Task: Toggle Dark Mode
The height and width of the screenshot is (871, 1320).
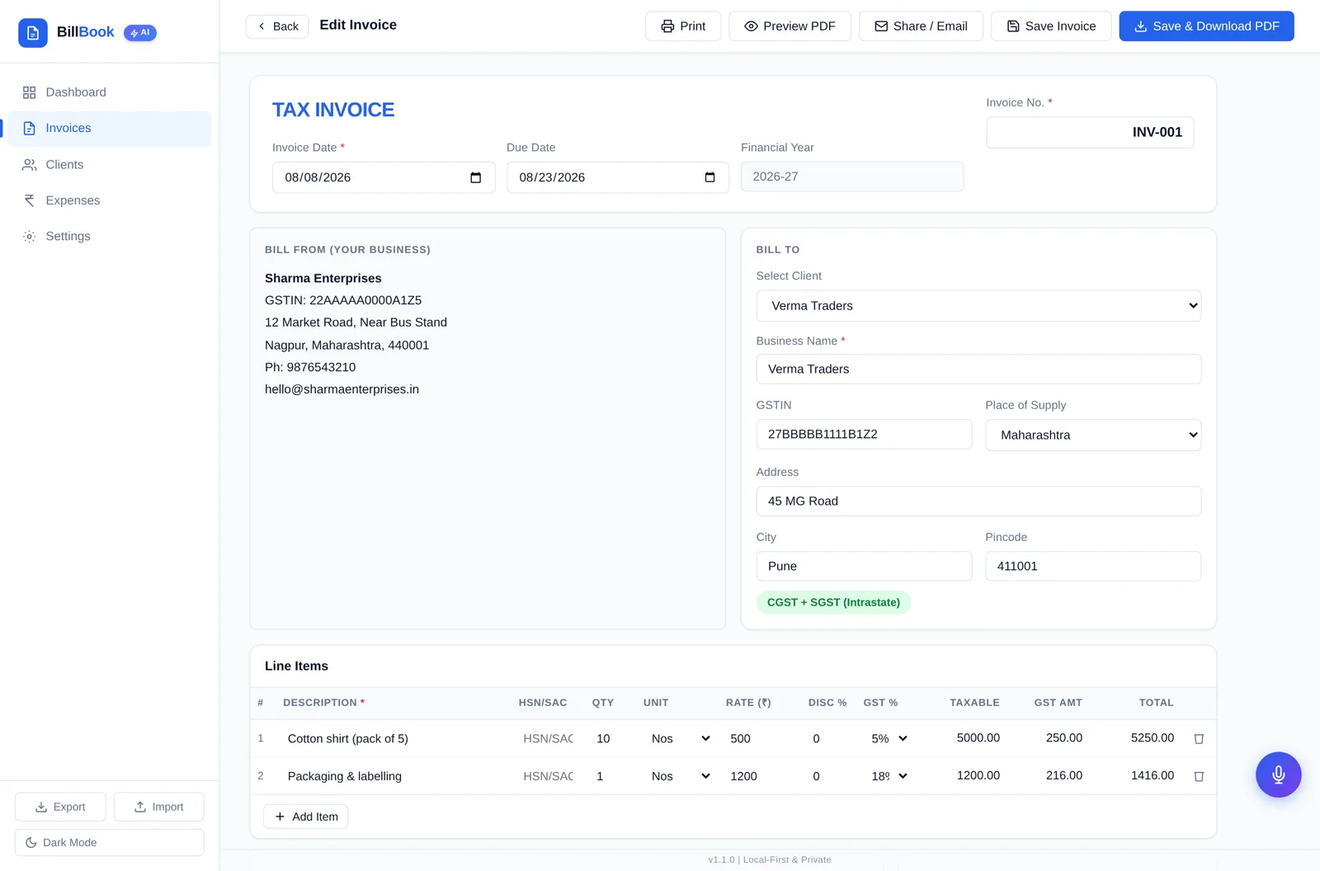Action: click(x=110, y=842)
